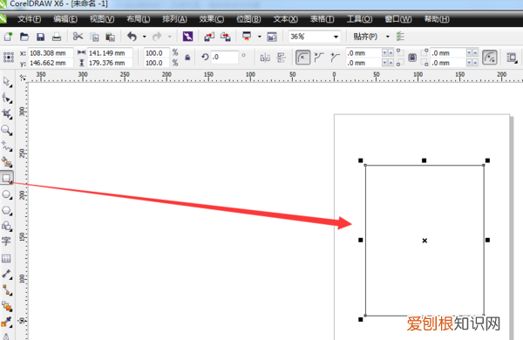
Task: Click the Redo arrow
Action: pos(157,36)
